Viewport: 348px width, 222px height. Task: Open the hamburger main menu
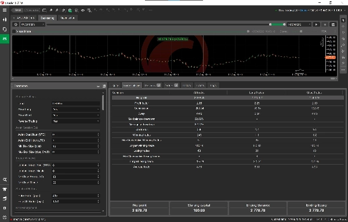[5, 10]
